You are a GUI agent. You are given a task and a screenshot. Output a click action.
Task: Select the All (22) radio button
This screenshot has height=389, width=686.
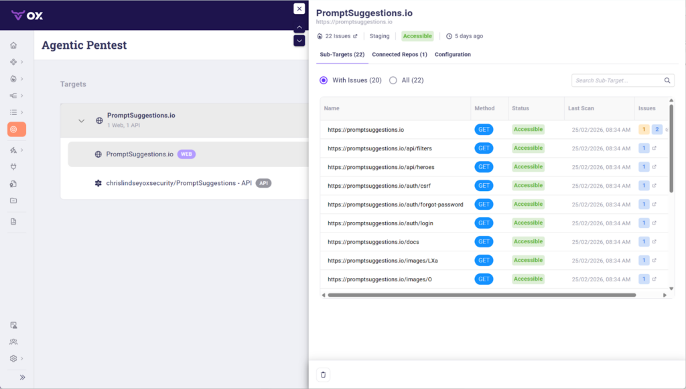click(393, 80)
